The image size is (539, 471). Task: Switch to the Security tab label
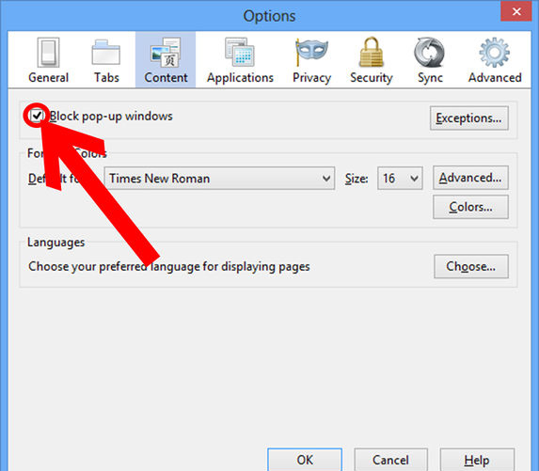[x=372, y=78]
